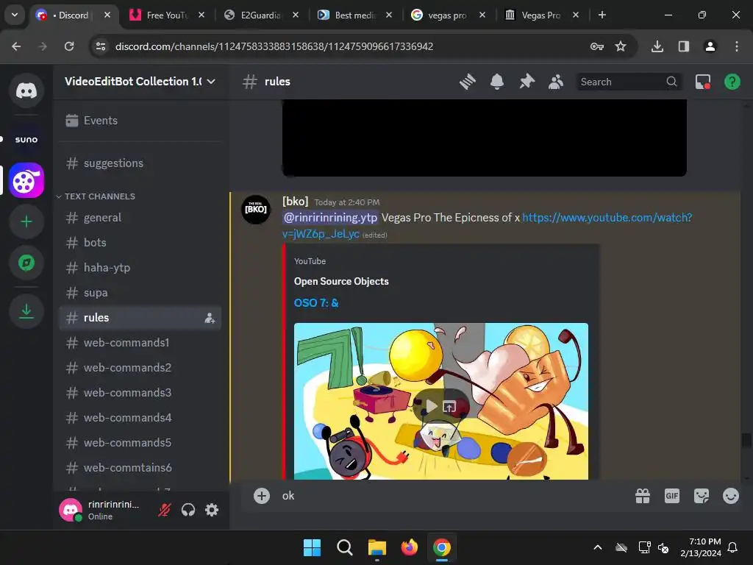The height and width of the screenshot is (565, 753).
Task: Open Discord direct messages home icon
Action: [26, 90]
